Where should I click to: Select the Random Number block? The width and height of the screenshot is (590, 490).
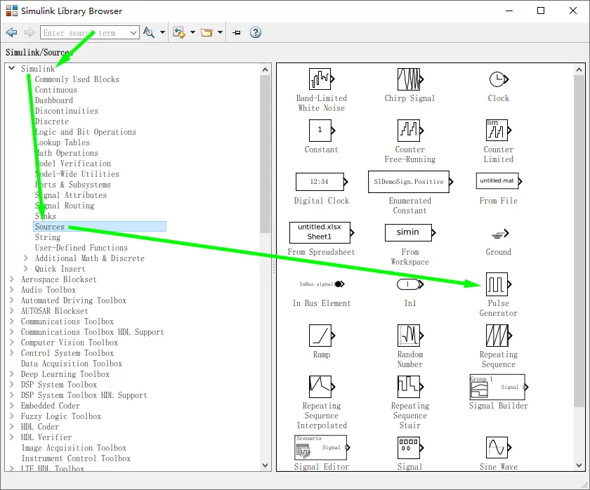[x=410, y=336]
